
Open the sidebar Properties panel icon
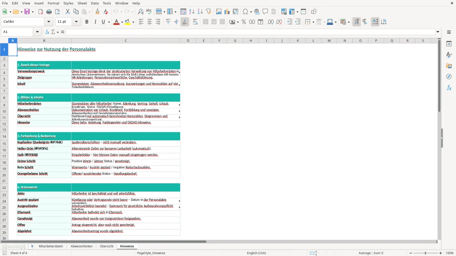(449, 44)
